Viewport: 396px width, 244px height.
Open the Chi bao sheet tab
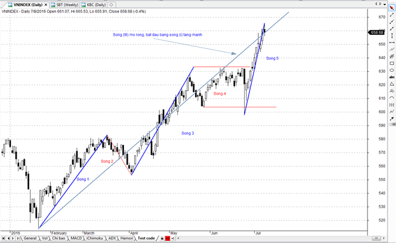pos(58,238)
